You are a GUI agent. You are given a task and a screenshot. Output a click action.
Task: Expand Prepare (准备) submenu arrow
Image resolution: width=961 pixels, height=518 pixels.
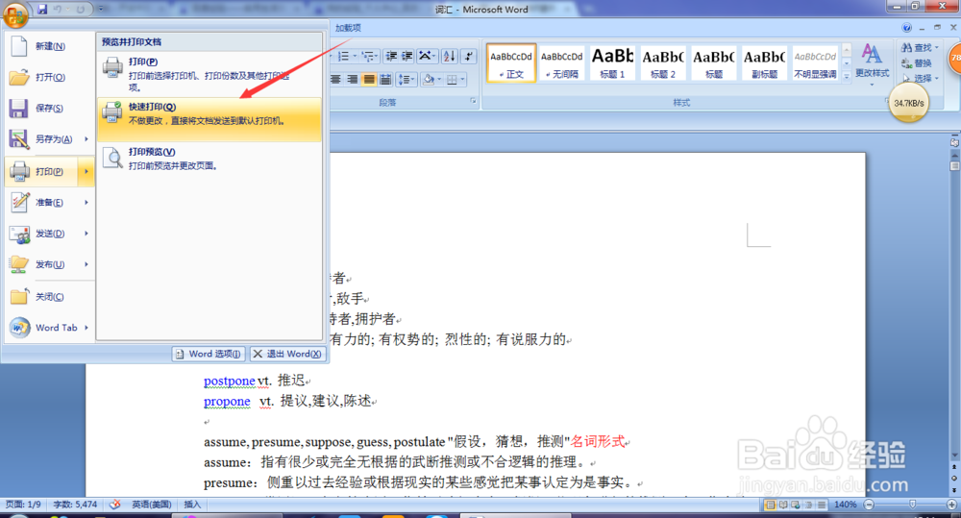(86, 202)
